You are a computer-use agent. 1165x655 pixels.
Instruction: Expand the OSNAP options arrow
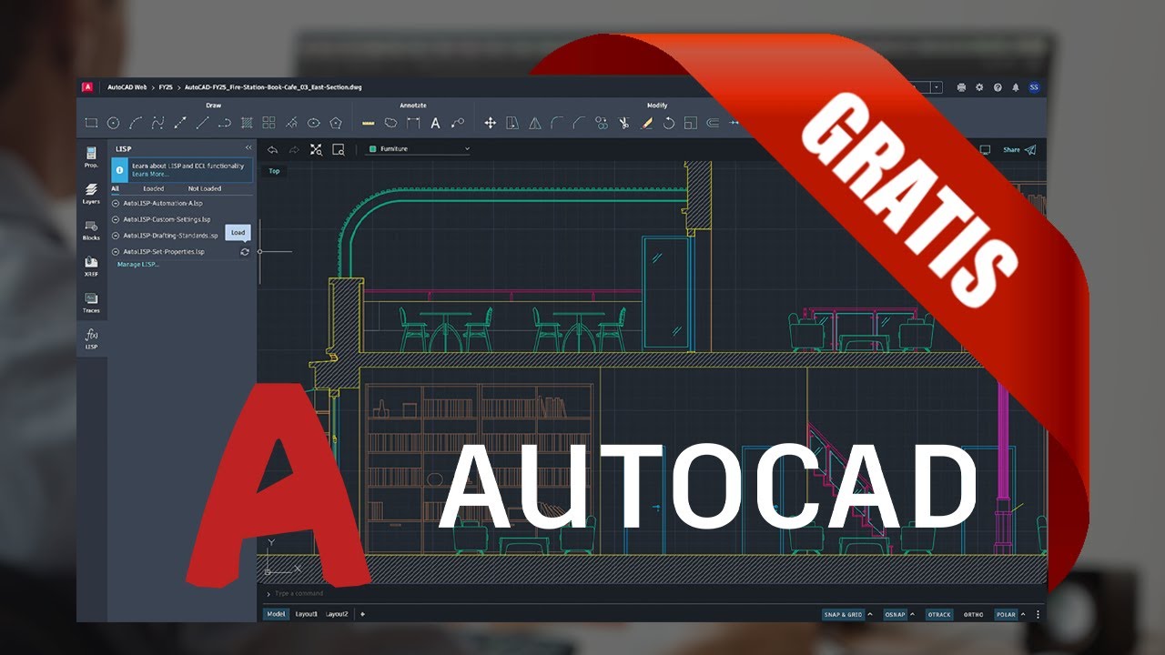(x=914, y=615)
